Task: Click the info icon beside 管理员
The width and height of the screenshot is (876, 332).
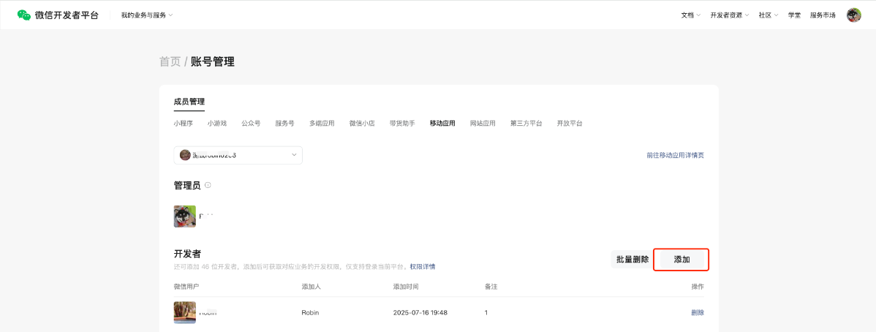Action: coord(208,186)
